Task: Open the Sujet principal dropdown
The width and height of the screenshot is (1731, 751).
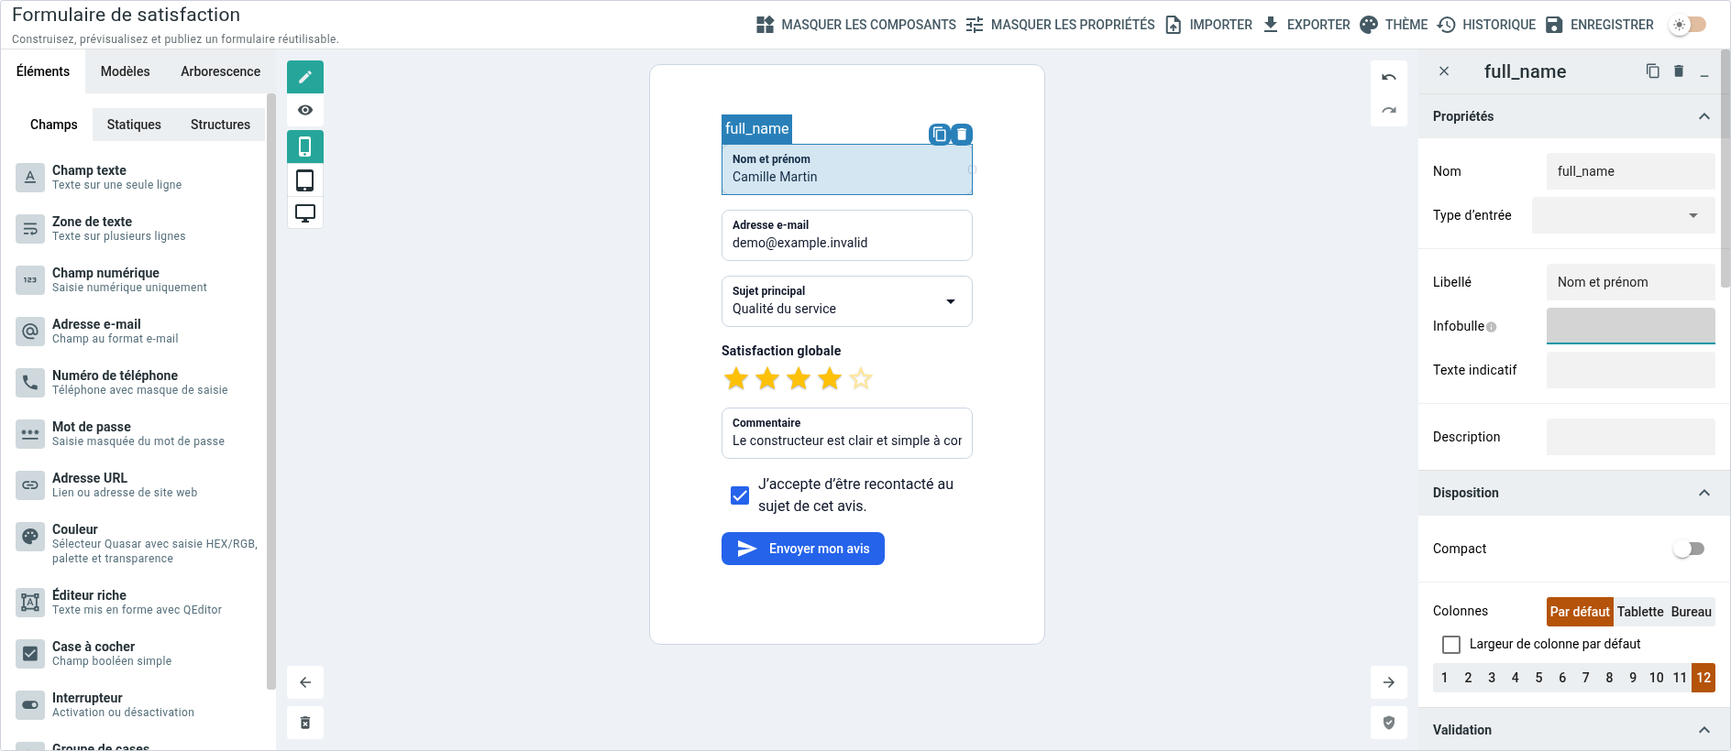Action: click(x=846, y=301)
